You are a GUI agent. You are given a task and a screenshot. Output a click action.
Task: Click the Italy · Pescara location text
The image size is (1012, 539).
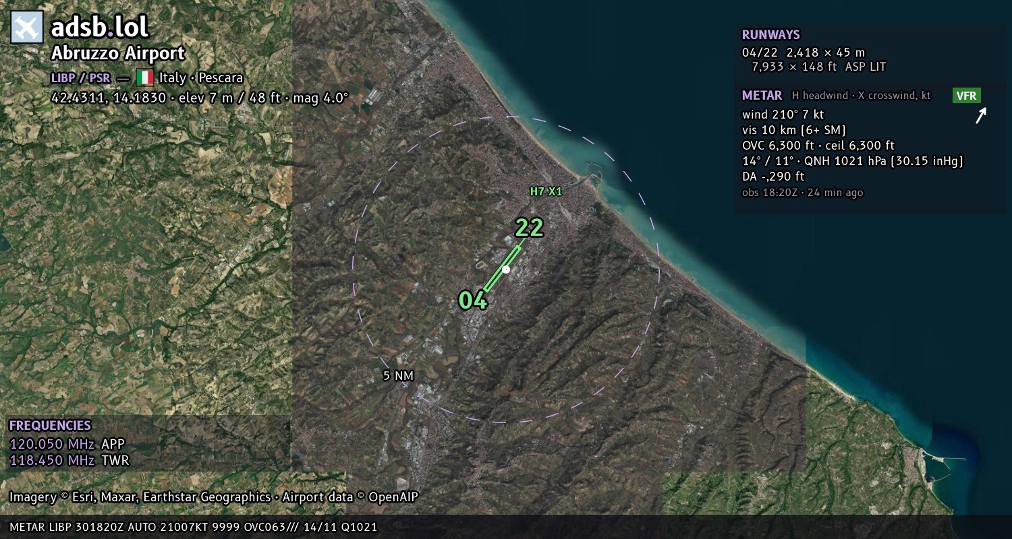click(x=201, y=77)
